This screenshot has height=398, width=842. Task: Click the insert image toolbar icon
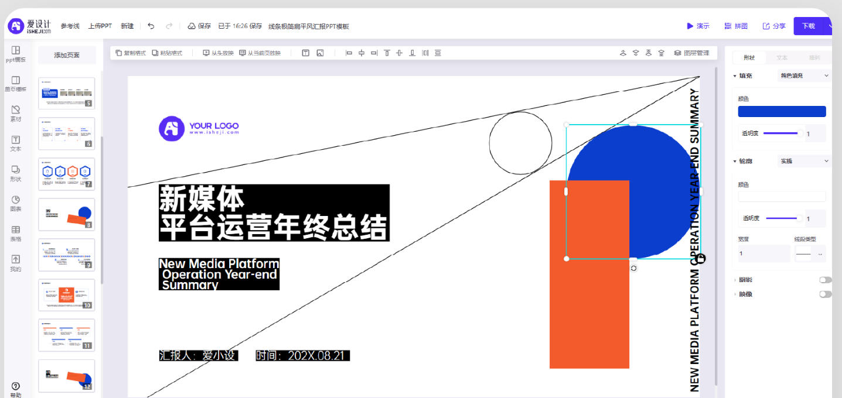[x=320, y=53]
